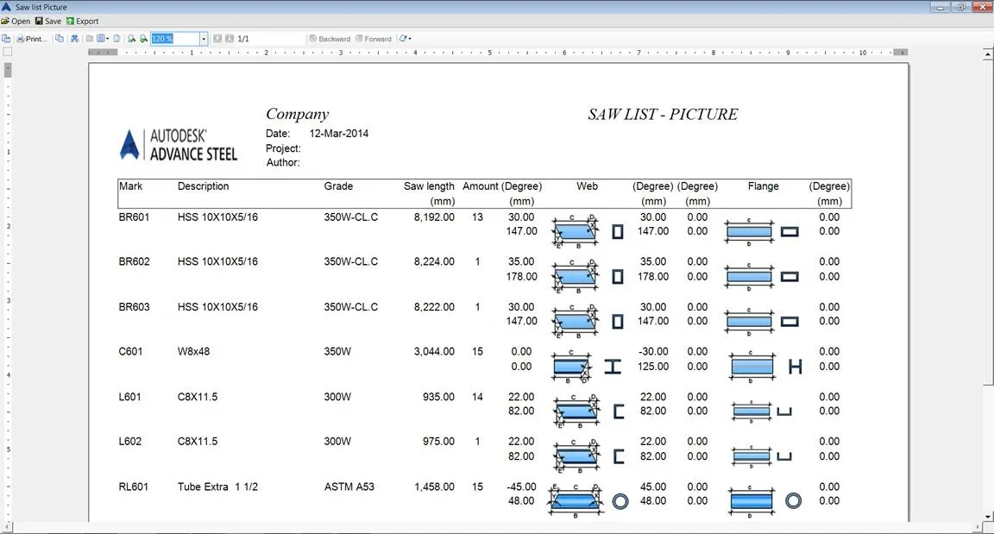Expand the zoom percentage dropdown arrow
The image size is (994, 534).
[x=204, y=39]
